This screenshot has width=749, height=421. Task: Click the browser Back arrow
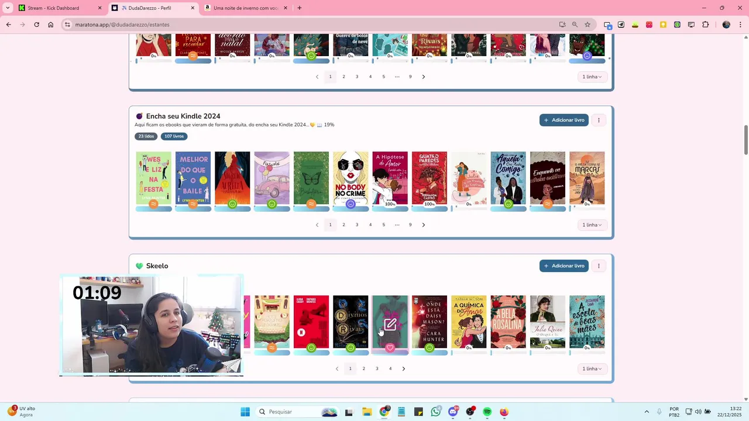click(8, 25)
